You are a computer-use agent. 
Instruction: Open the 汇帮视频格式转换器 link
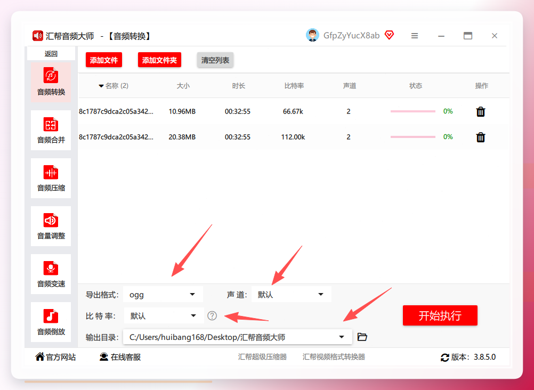coord(334,356)
